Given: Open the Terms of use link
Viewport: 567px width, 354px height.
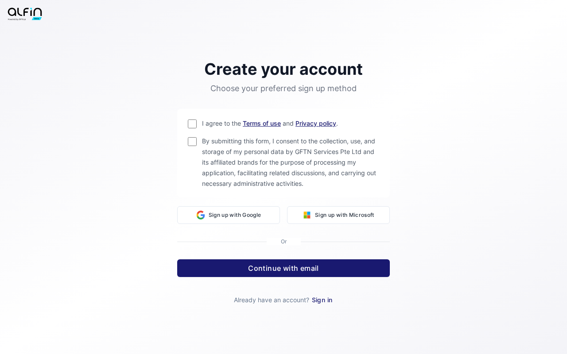Looking at the screenshot, I should [262, 123].
